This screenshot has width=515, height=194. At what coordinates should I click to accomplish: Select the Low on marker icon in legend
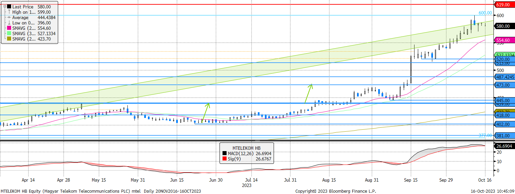pos(9,23)
